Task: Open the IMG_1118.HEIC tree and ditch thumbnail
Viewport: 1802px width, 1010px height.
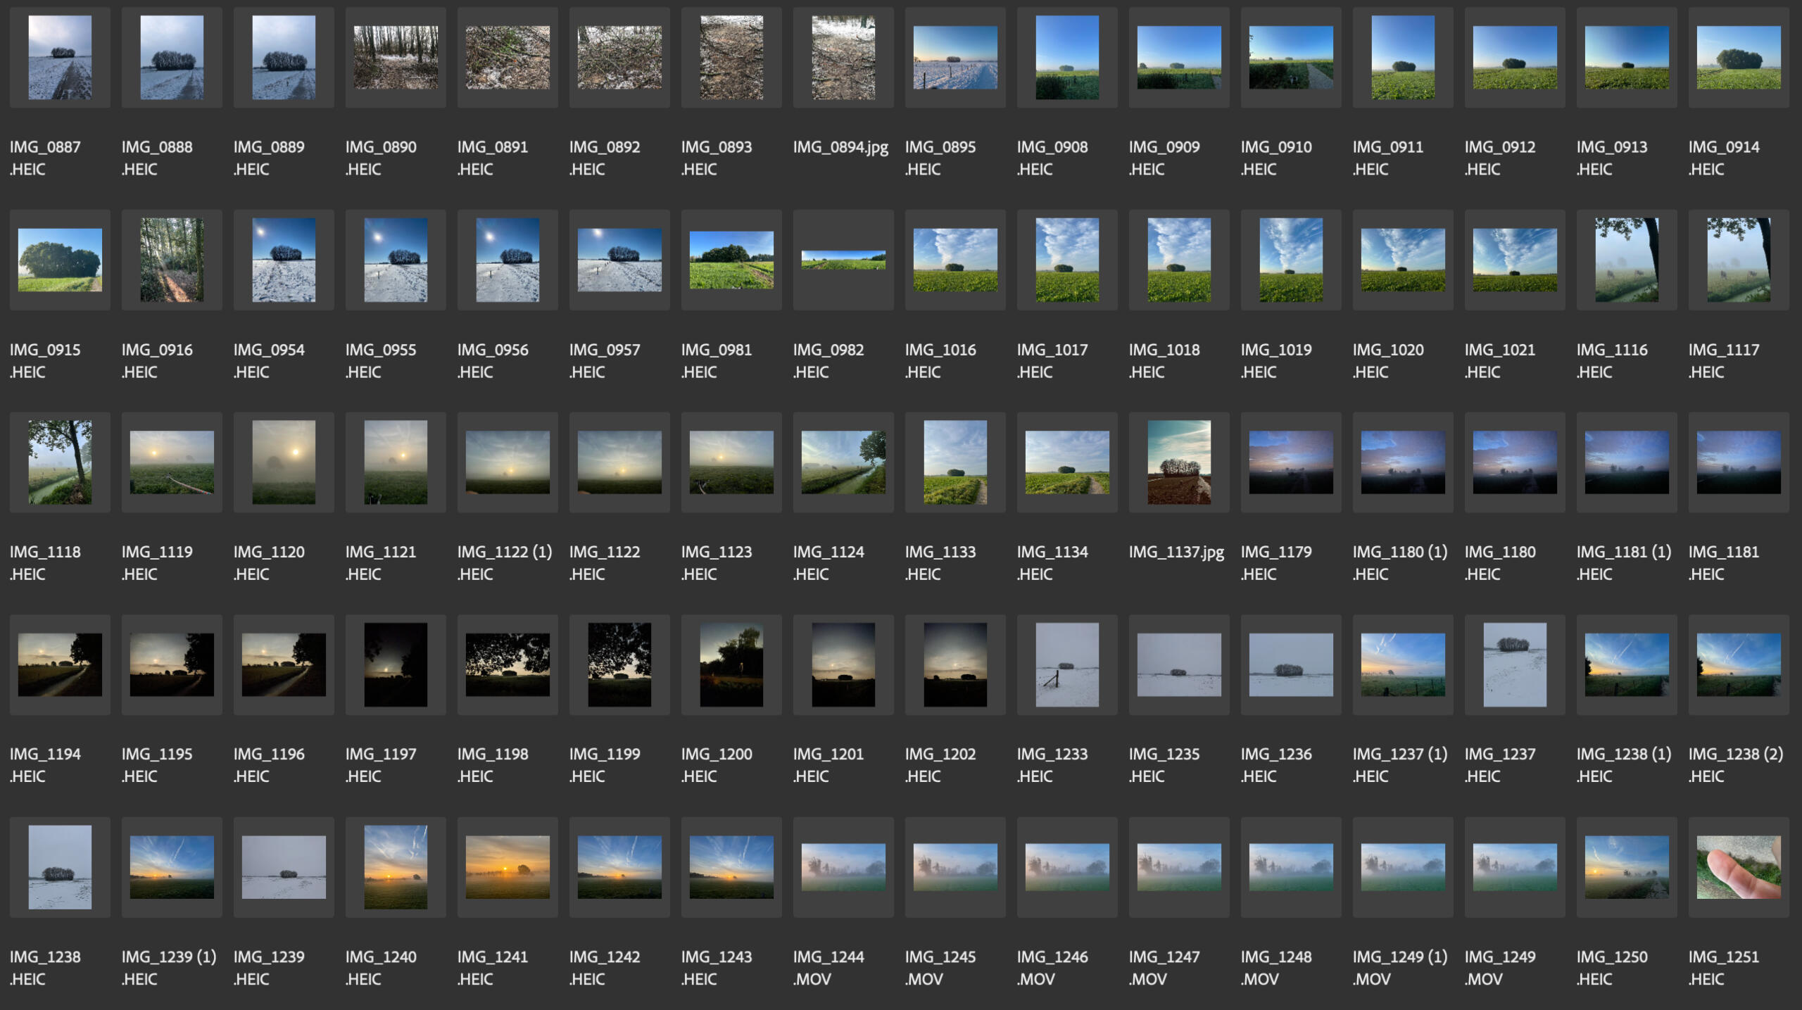Action: 60,462
